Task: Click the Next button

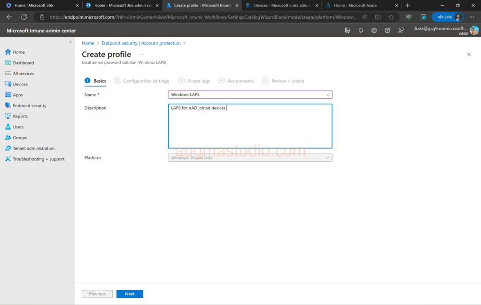Action: [x=130, y=294]
